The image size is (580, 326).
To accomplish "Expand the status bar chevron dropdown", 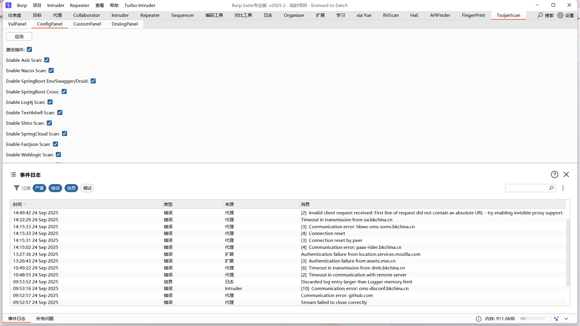I will pos(566,319).
